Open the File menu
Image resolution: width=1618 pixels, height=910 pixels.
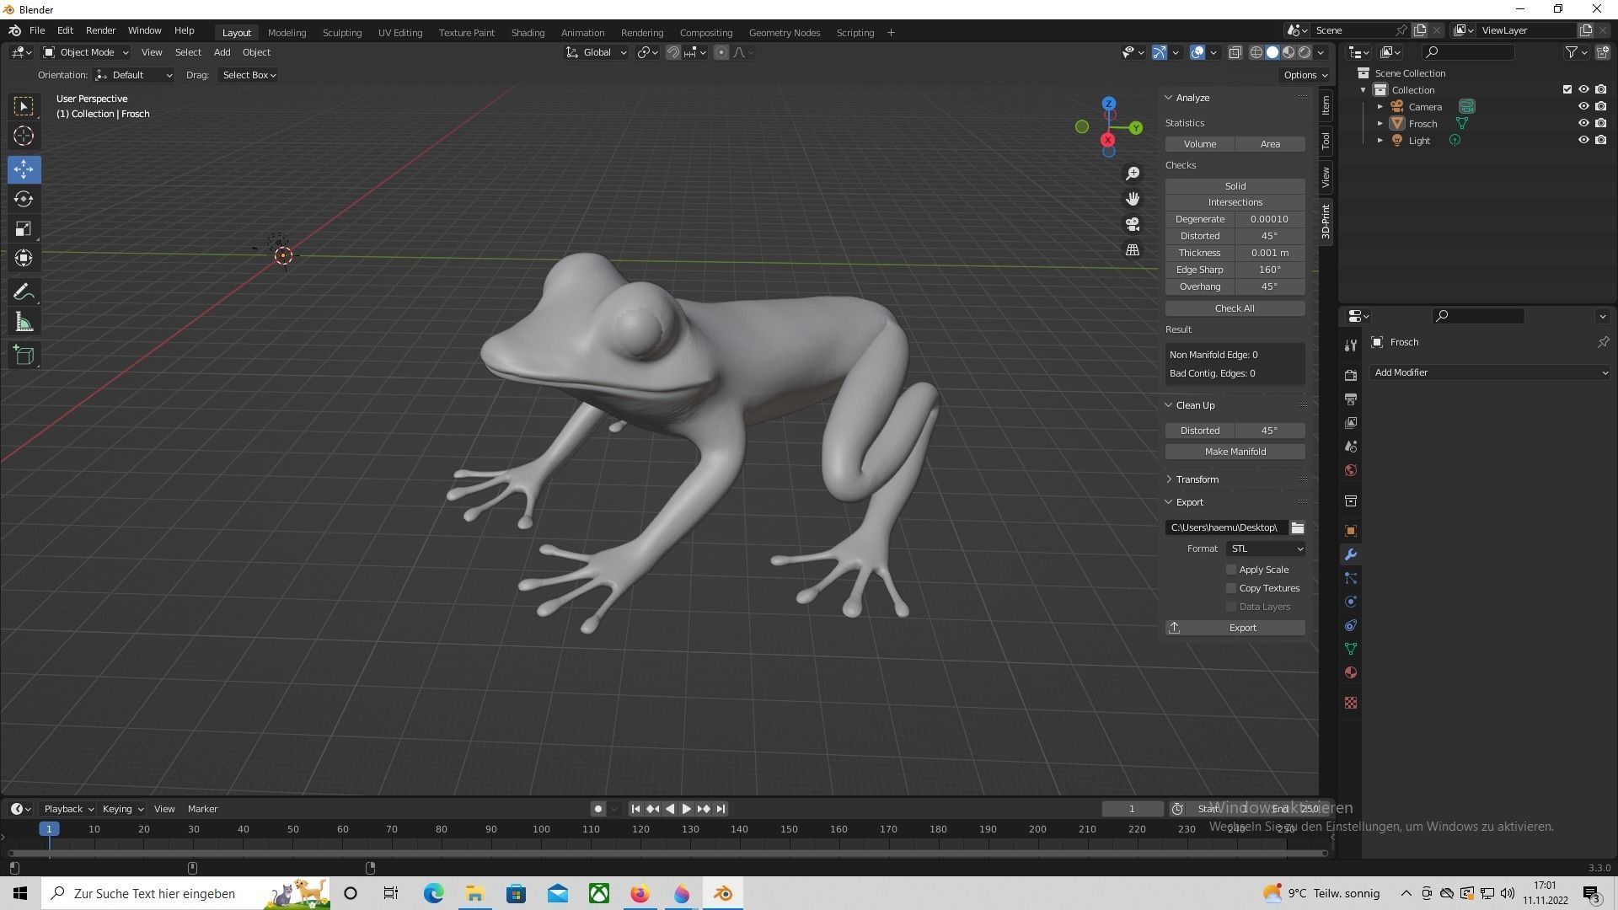37,30
